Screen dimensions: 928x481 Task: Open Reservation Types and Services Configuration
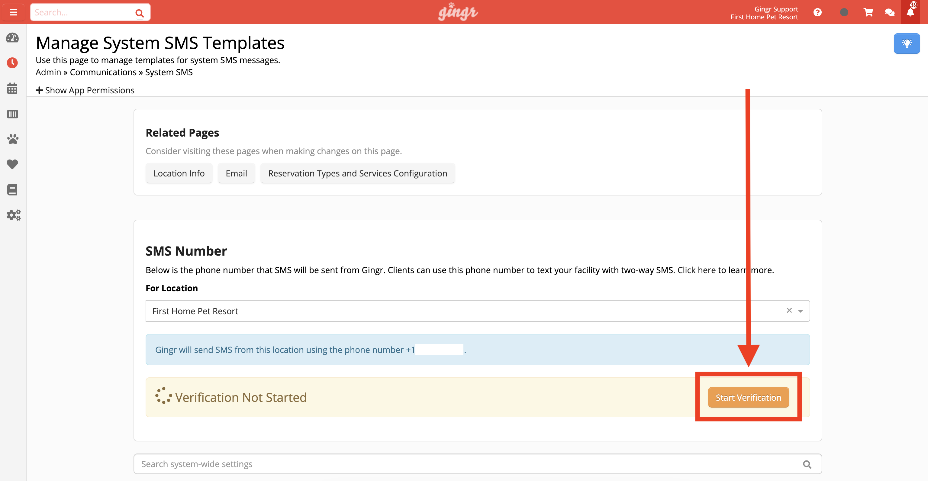point(357,173)
